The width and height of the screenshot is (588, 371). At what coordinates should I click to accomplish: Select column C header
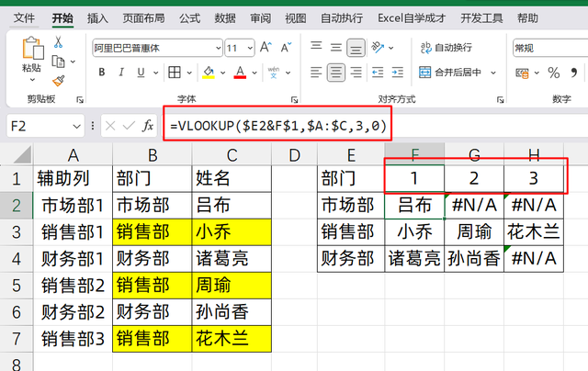[232, 154]
